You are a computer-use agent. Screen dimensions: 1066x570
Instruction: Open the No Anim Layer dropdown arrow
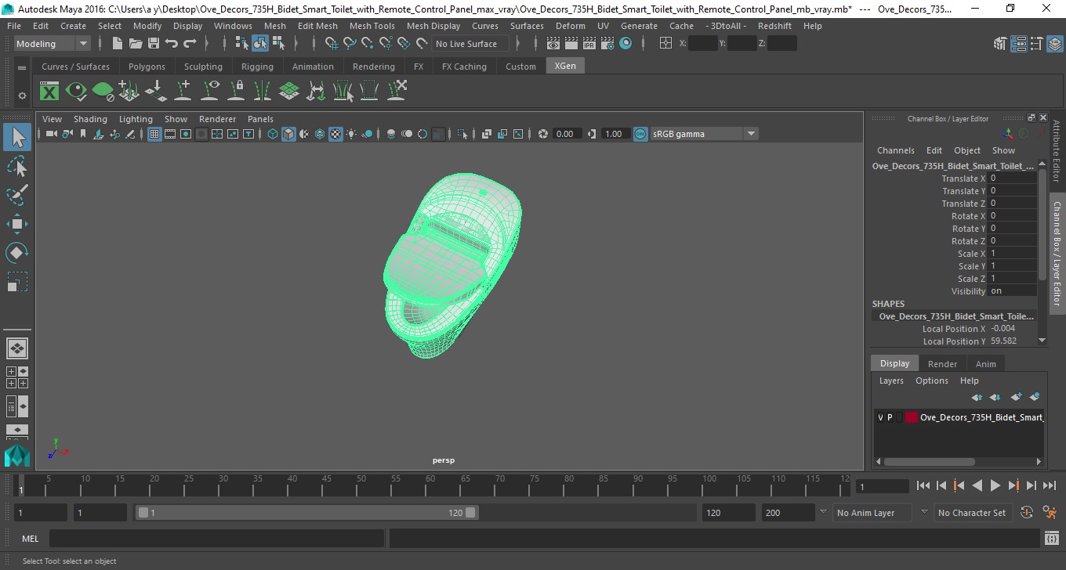[823, 512]
